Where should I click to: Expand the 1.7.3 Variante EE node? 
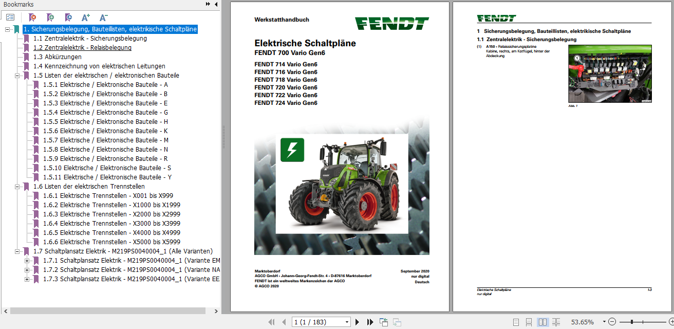pyautogui.click(x=27, y=279)
